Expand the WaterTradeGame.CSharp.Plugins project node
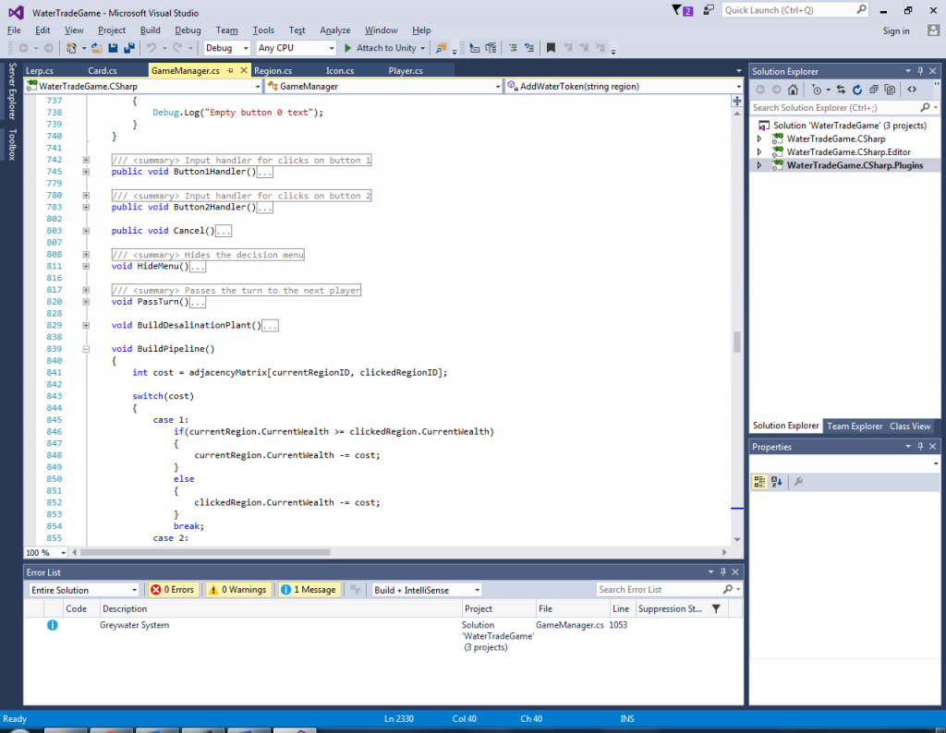Viewport: 946px width, 733px height. click(759, 165)
